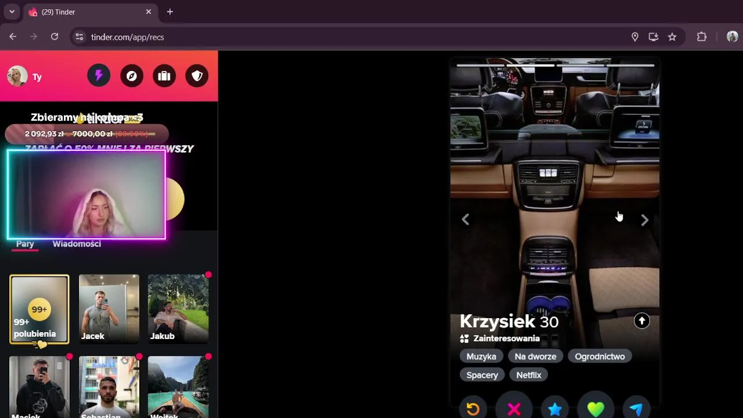Close the Tinder browser tab
This screenshot has height=418, width=743.
[149, 12]
